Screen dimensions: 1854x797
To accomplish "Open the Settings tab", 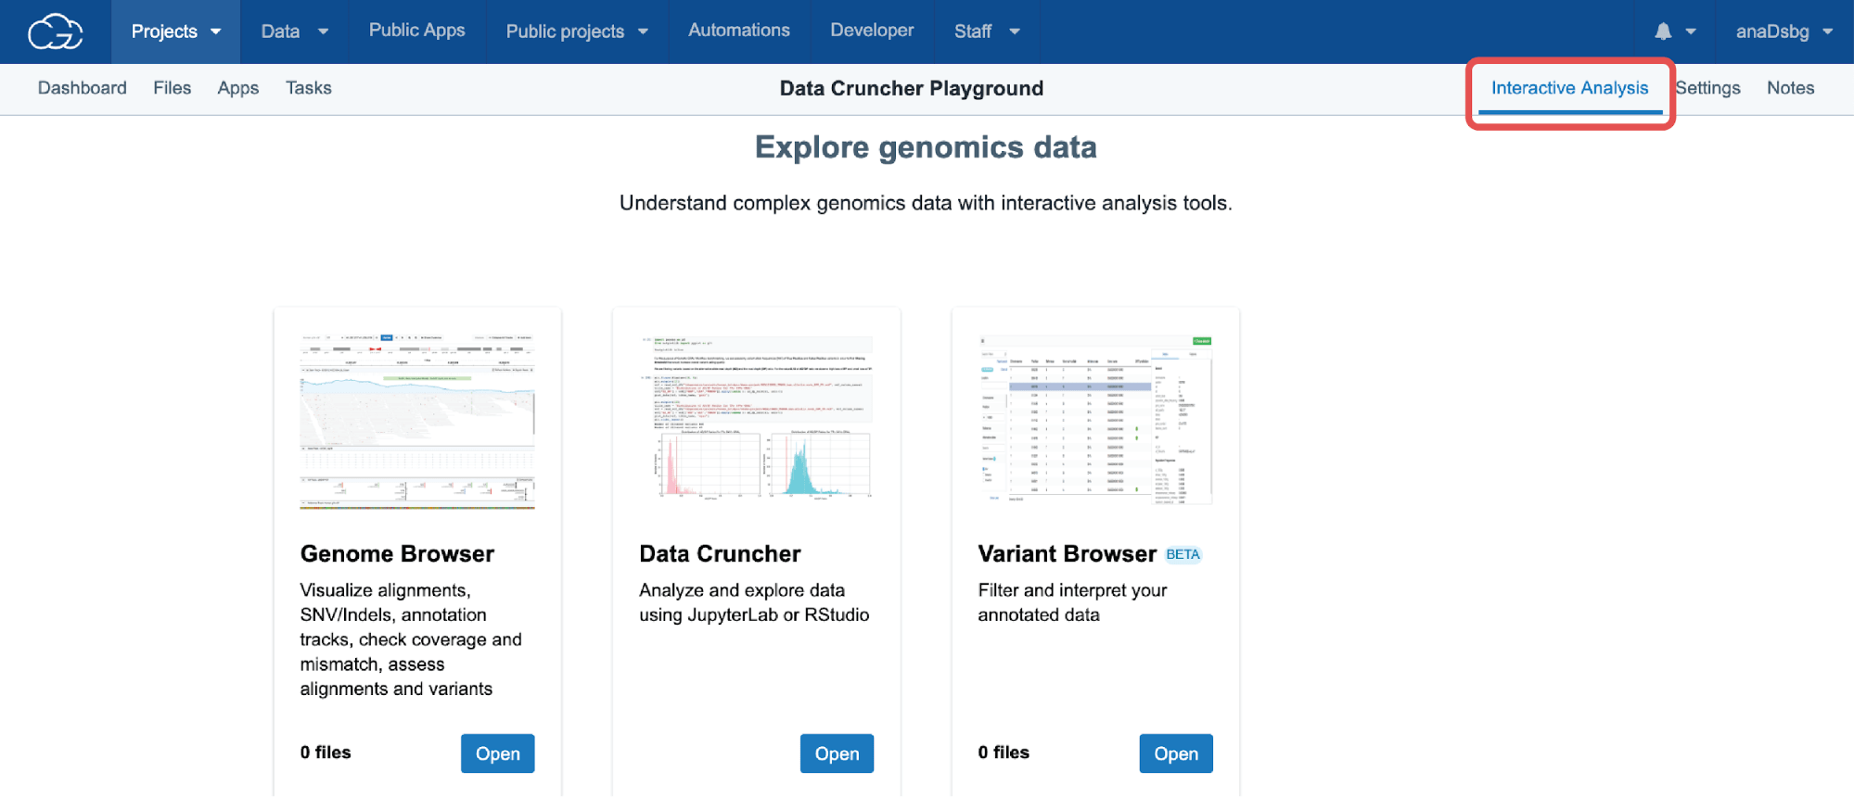I will (1707, 88).
